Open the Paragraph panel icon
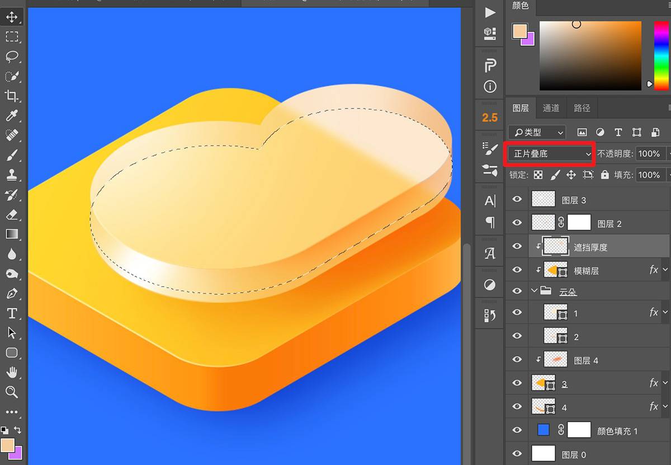This screenshot has height=465, width=671. tap(490, 223)
